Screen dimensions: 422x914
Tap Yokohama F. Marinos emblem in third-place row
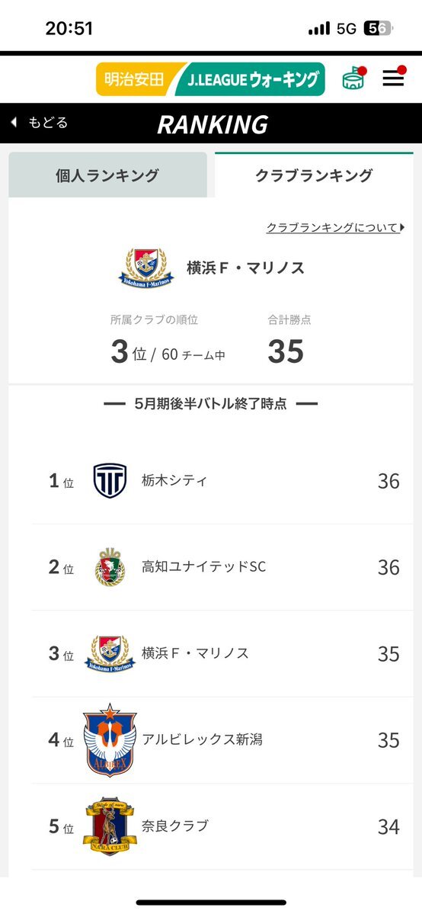[110, 653]
